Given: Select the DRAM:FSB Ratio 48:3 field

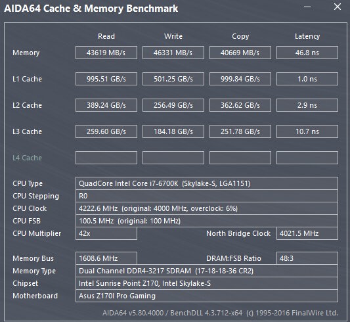Looking at the screenshot, I should pos(307,258).
